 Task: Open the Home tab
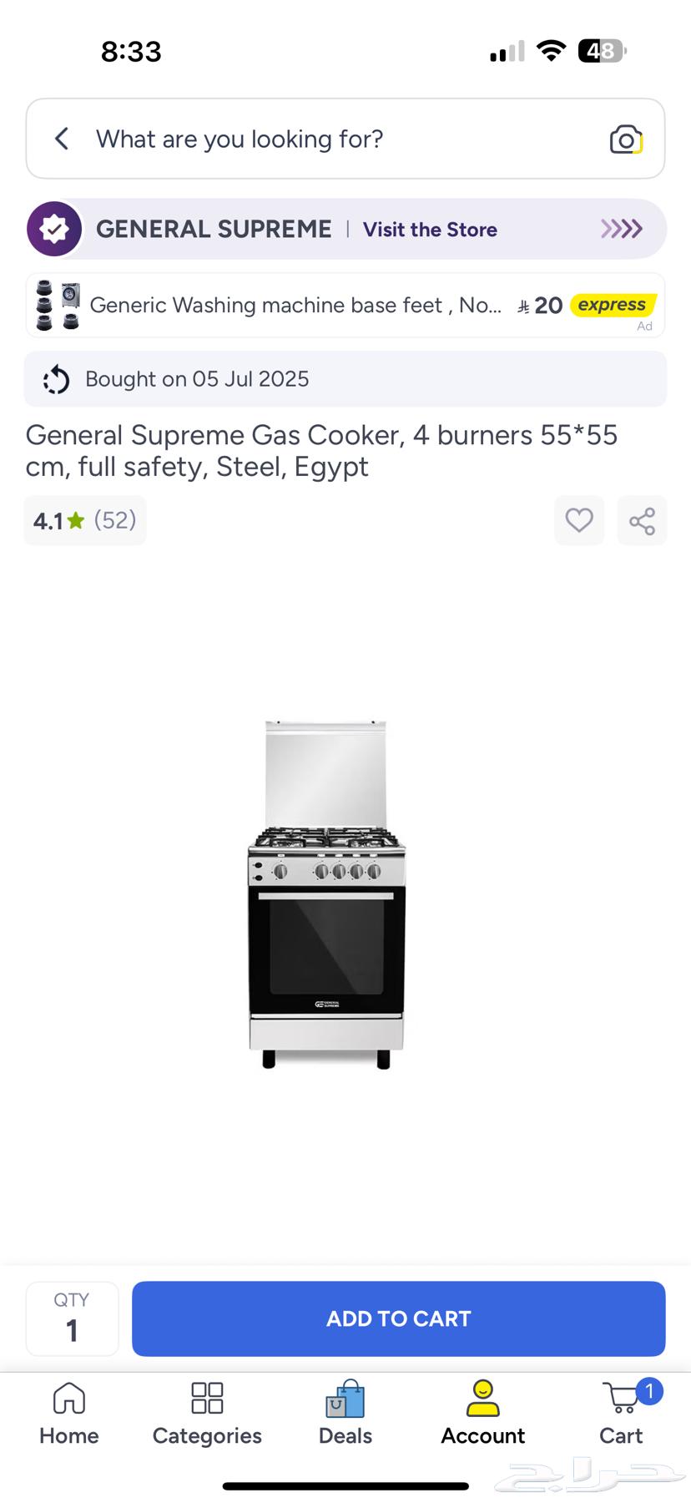coord(69,1413)
